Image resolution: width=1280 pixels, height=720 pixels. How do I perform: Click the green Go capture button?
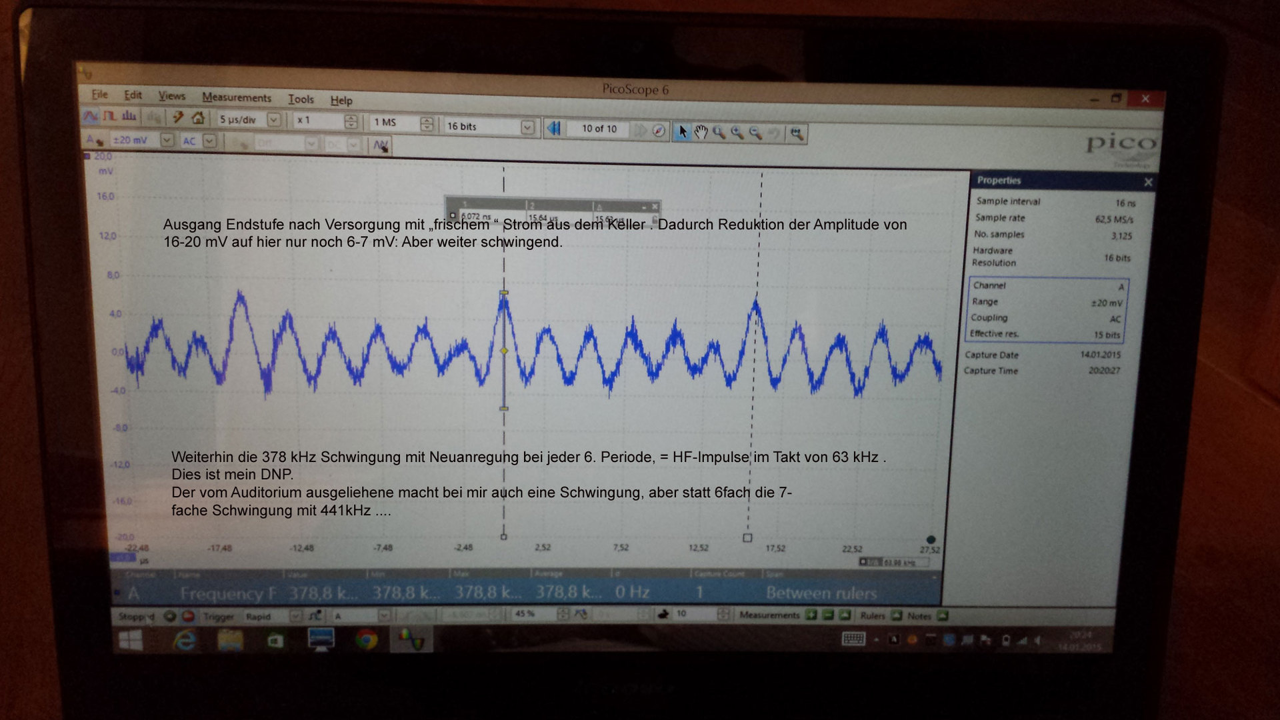170,616
